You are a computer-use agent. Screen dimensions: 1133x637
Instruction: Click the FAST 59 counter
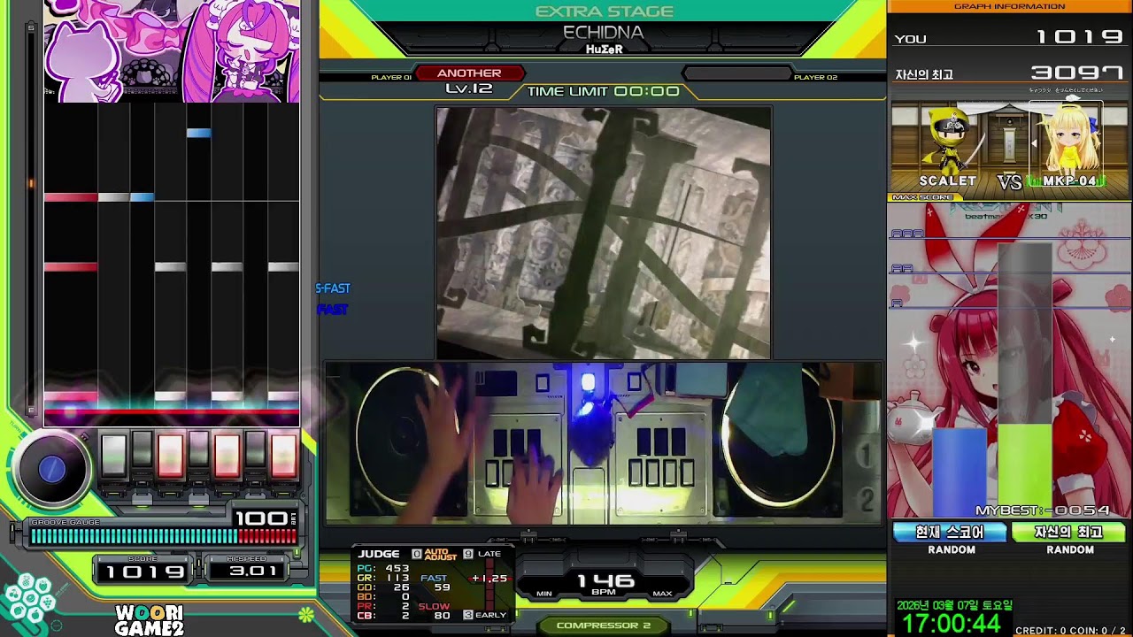click(x=435, y=582)
